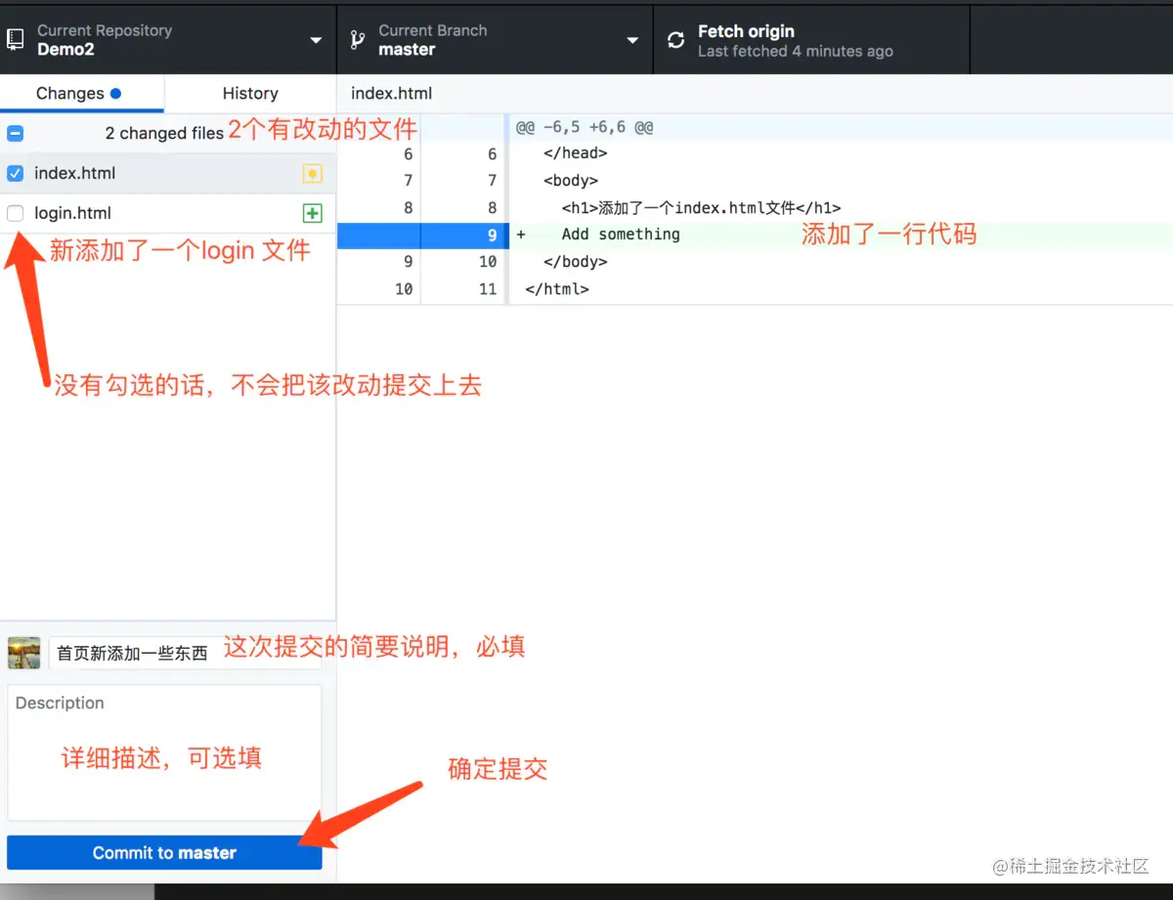1173x900 pixels.
Task: Click the <h1> line in the diff
Action: coord(701,208)
